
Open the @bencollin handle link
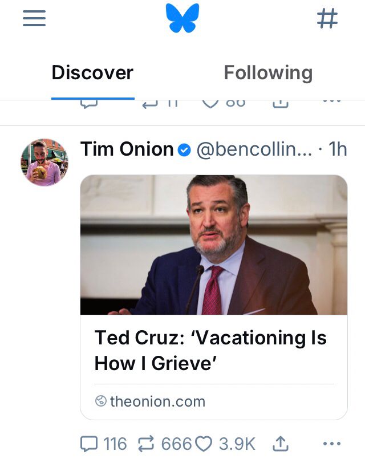254,149
